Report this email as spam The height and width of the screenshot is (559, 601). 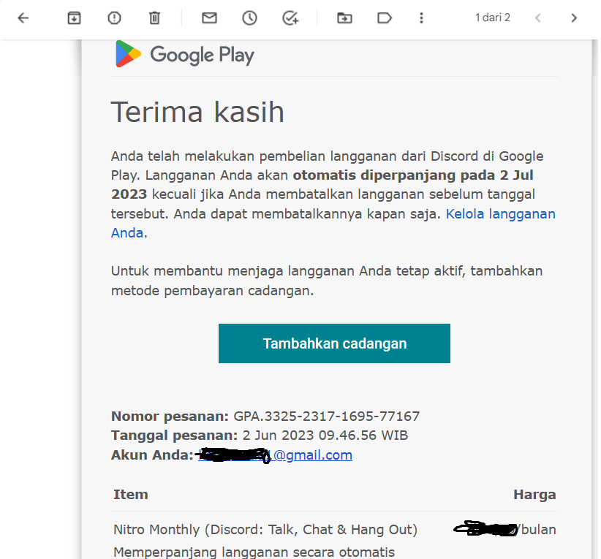(x=114, y=18)
